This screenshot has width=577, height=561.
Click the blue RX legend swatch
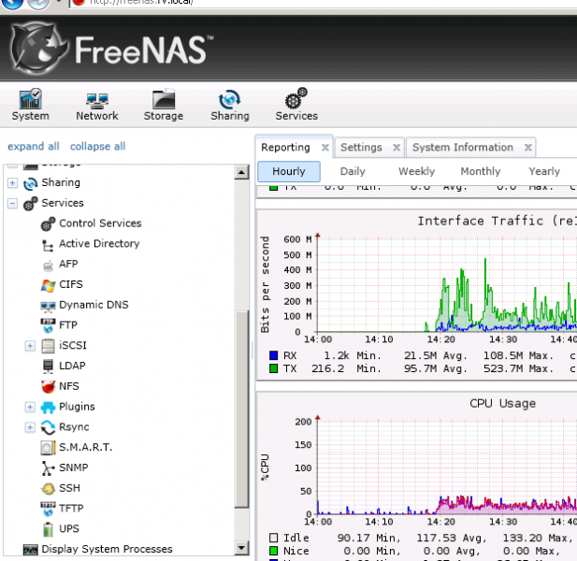click(273, 355)
